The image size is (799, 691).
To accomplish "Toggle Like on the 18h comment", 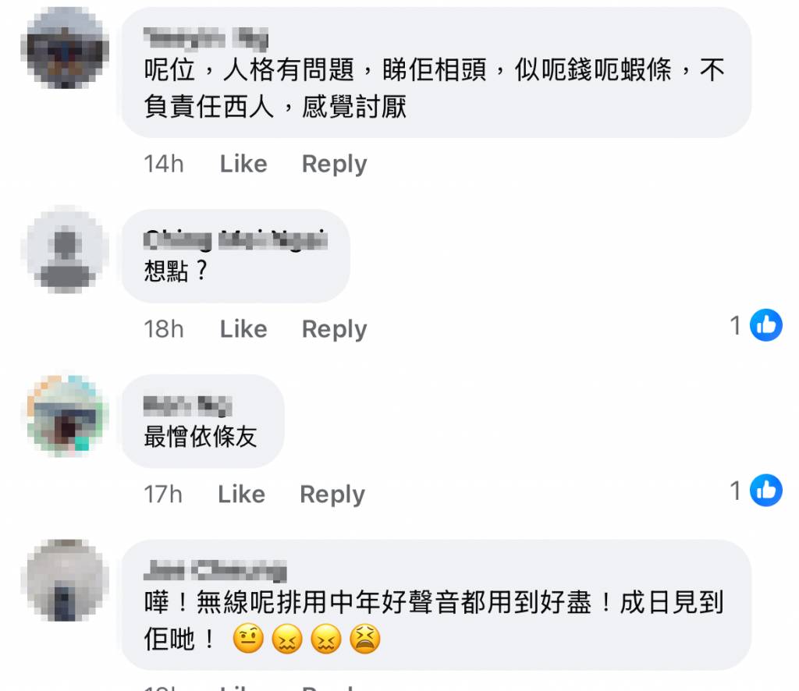I will click(x=243, y=329).
